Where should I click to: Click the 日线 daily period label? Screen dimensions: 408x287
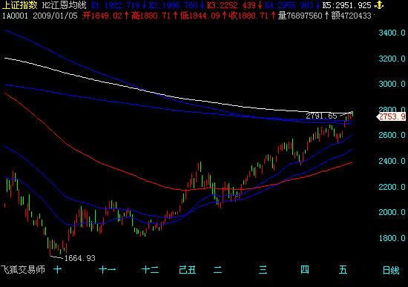tap(391, 271)
